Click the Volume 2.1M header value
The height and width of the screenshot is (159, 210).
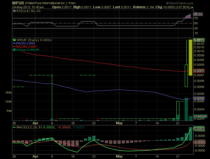(x=143, y=7)
